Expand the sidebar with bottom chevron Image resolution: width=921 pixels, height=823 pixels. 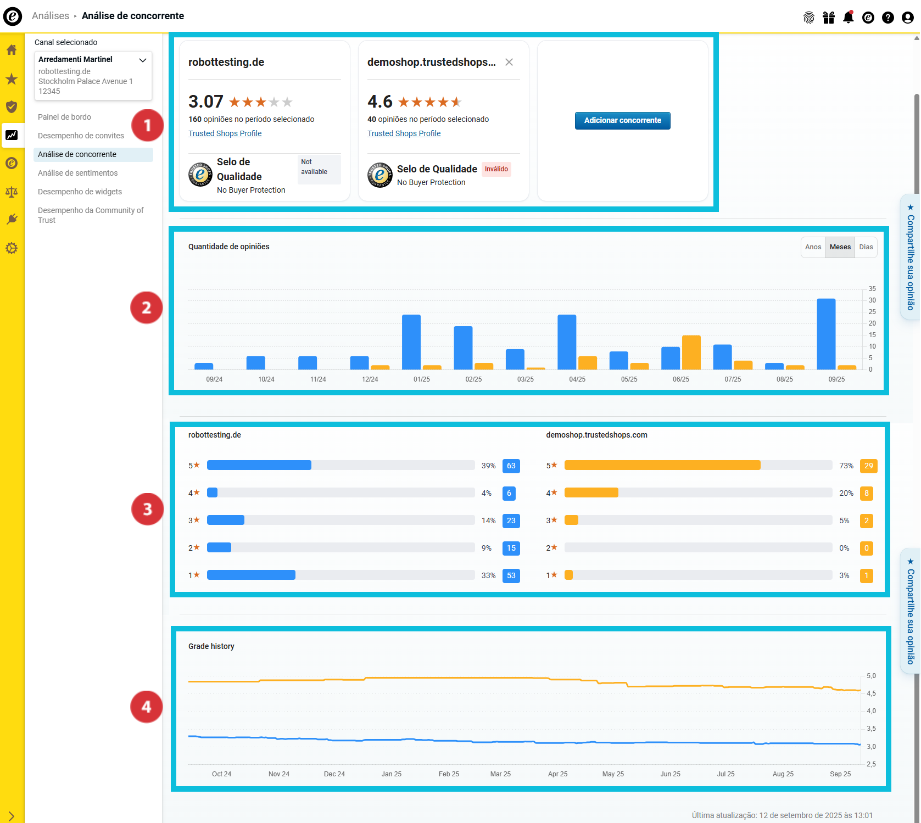[x=12, y=816]
